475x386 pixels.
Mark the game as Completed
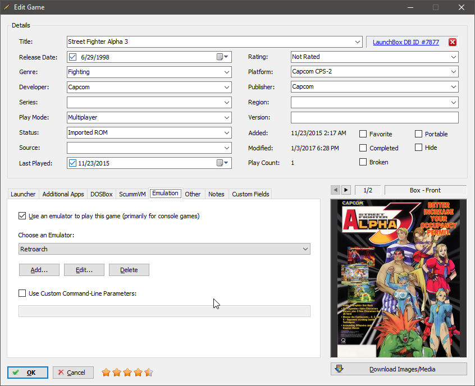pyautogui.click(x=363, y=148)
